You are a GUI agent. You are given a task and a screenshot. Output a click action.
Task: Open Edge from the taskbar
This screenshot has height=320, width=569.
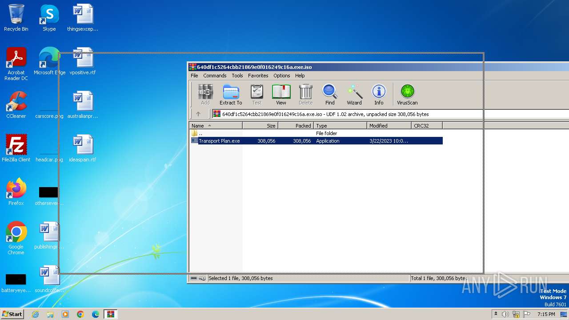pyautogui.click(x=95, y=314)
